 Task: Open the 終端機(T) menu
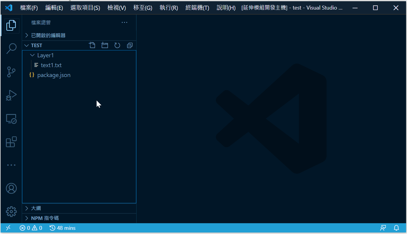click(x=197, y=8)
